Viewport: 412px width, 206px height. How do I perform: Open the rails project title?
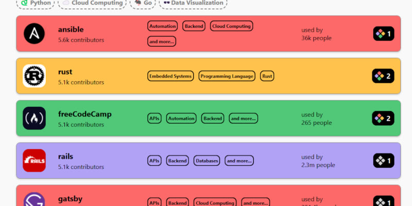65,157
